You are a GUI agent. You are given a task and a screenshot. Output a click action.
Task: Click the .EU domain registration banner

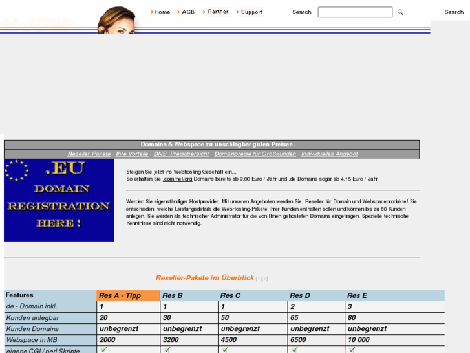tap(59, 200)
